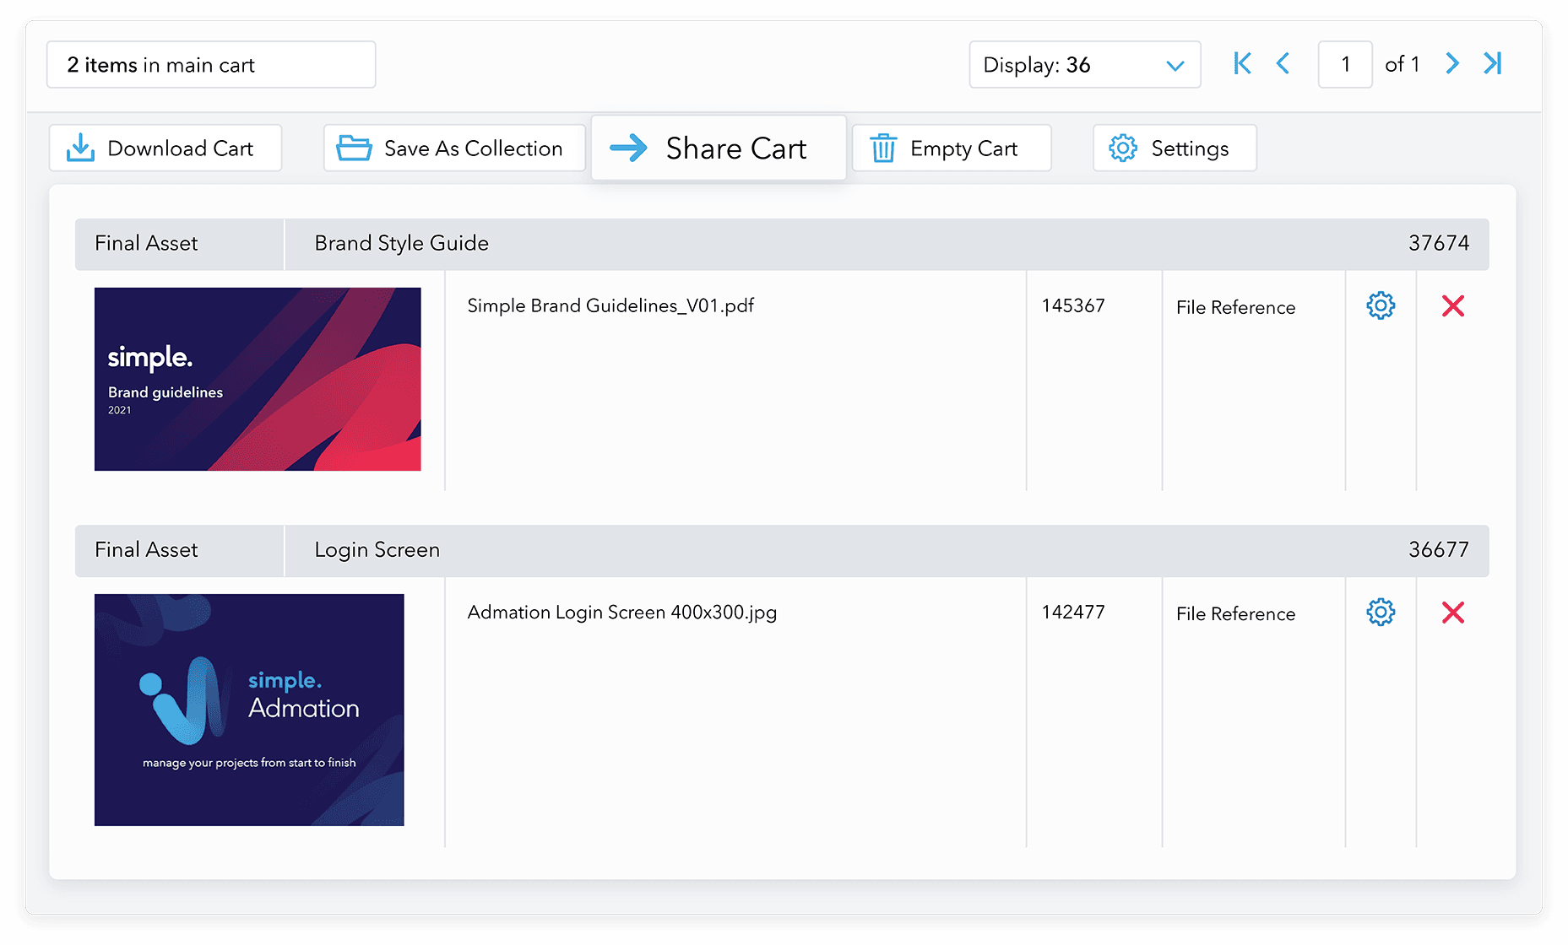This screenshot has height=945, width=1568.
Task: Click Empty Cart trash button
Action: [951, 148]
